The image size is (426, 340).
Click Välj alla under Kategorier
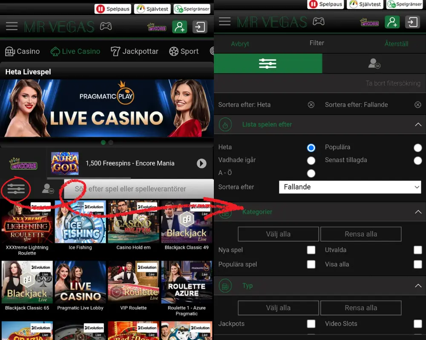[x=278, y=234]
